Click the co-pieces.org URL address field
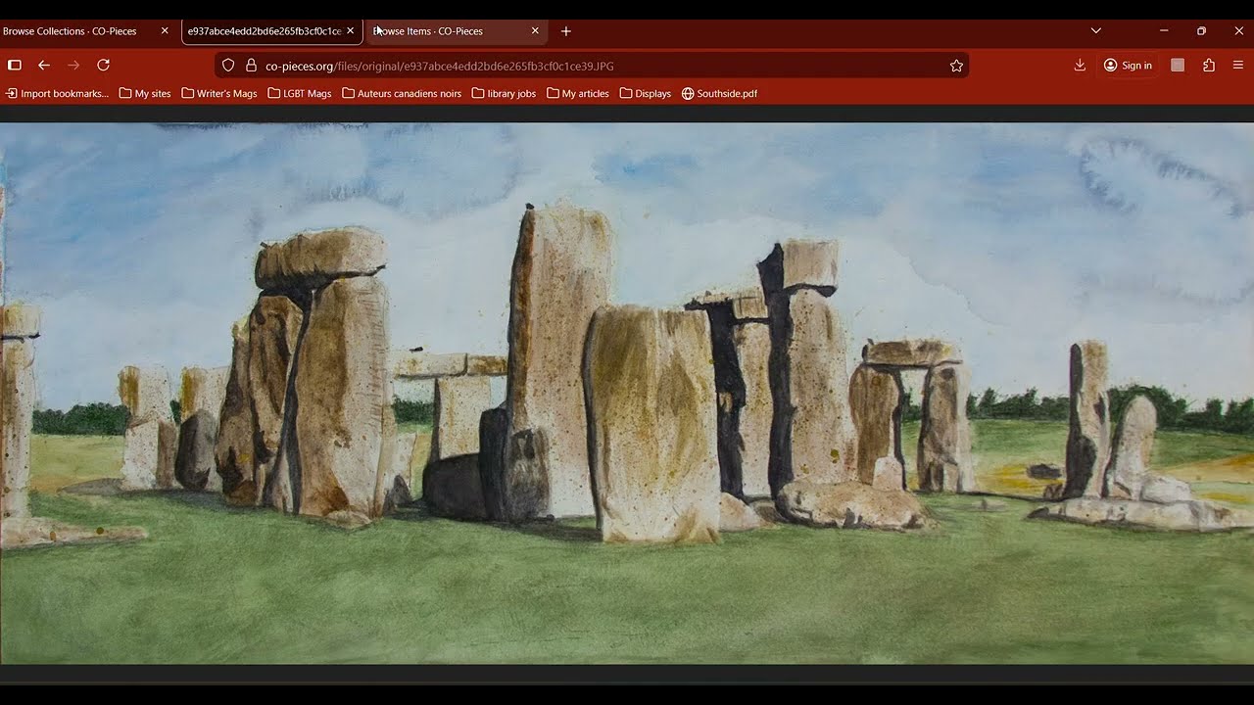The width and height of the screenshot is (1254, 705). coord(592,66)
